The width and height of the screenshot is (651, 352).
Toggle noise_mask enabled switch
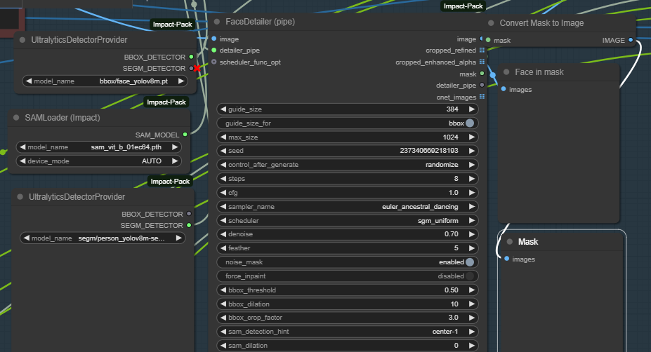(470, 262)
